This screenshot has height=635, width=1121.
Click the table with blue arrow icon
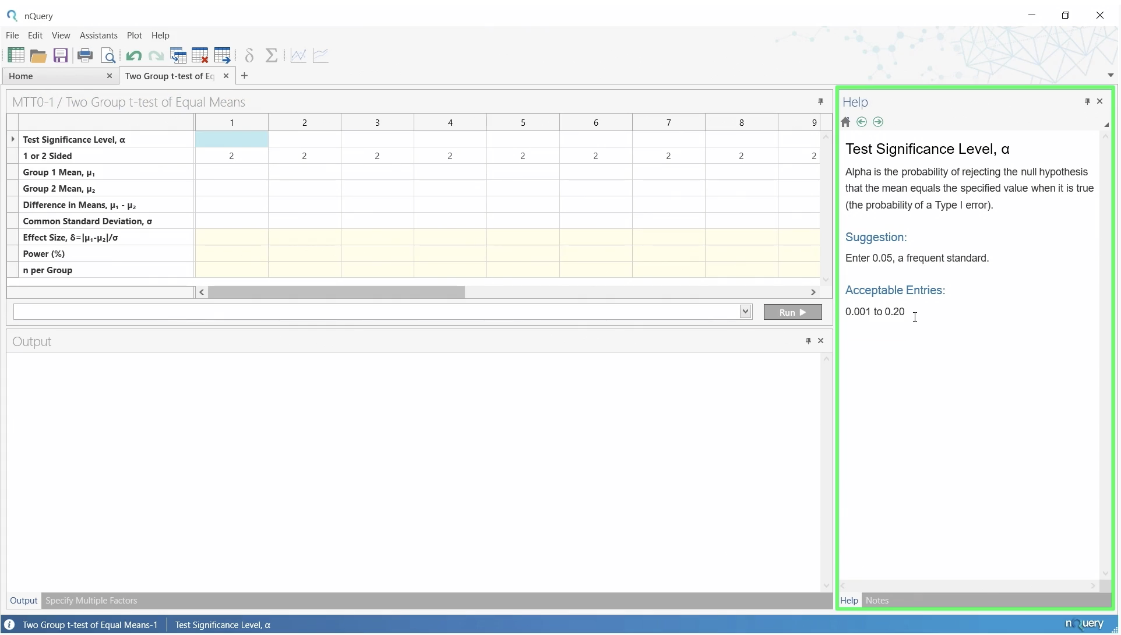point(223,56)
